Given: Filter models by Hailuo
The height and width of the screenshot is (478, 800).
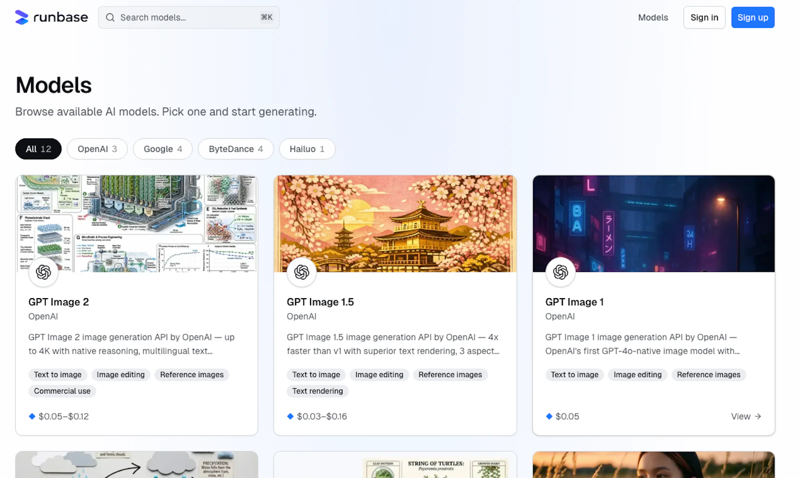Looking at the screenshot, I should [307, 149].
